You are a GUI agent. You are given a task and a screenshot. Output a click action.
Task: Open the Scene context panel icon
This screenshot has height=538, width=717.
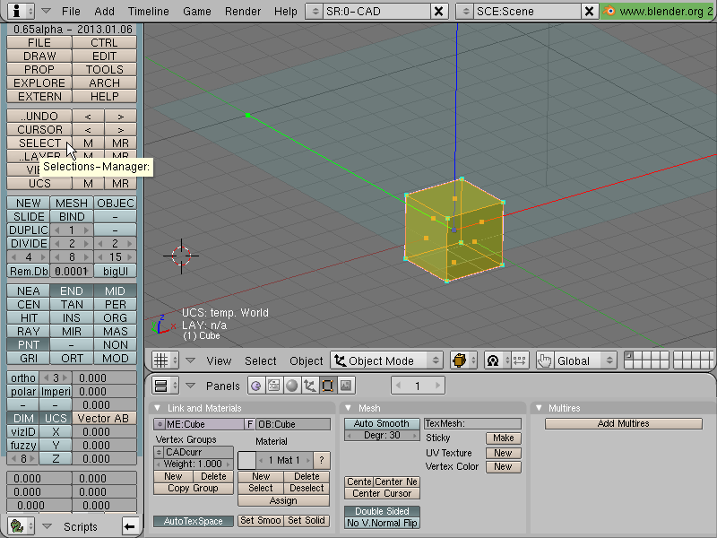tap(346, 386)
